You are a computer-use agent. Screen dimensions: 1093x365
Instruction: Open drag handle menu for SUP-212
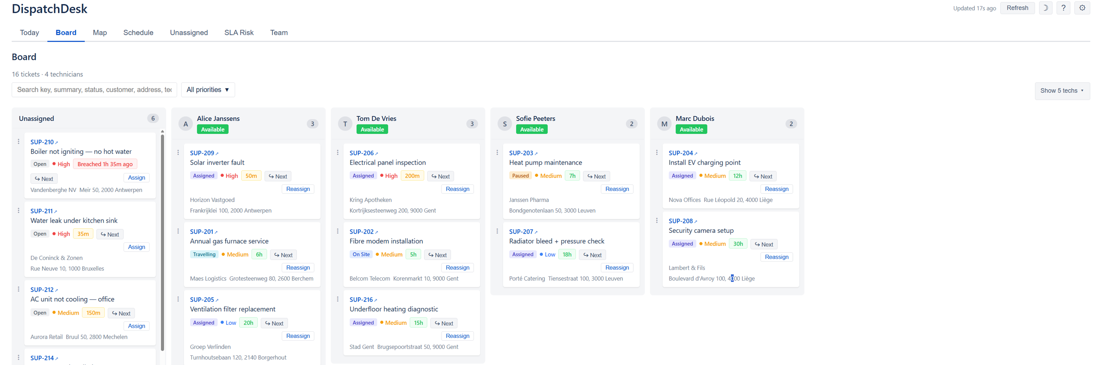19,289
